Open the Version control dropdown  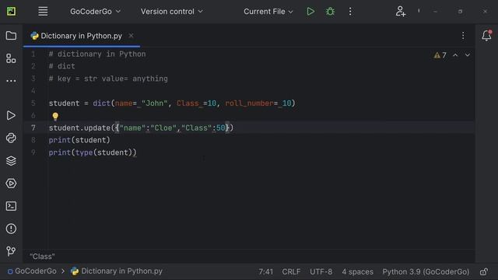pos(171,12)
